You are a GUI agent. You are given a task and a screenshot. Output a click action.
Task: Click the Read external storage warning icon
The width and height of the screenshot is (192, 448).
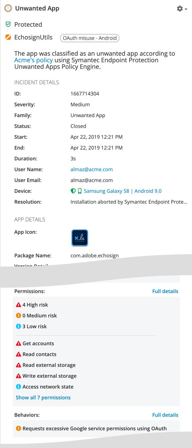point(18,365)
